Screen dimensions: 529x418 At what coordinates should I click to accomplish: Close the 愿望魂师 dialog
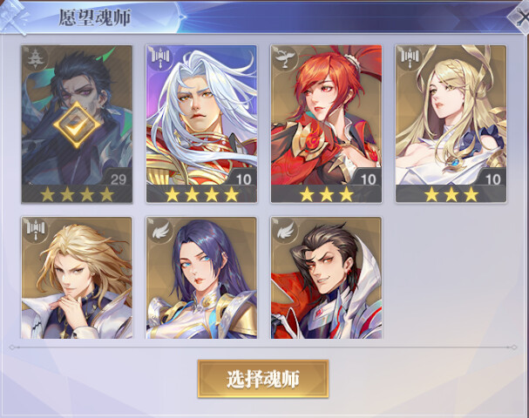[x=521, y=17]
